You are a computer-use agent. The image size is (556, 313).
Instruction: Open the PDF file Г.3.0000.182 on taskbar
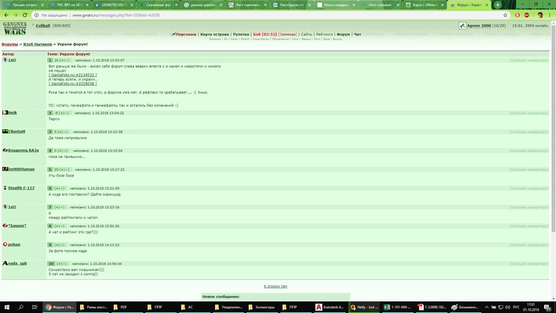432,307
